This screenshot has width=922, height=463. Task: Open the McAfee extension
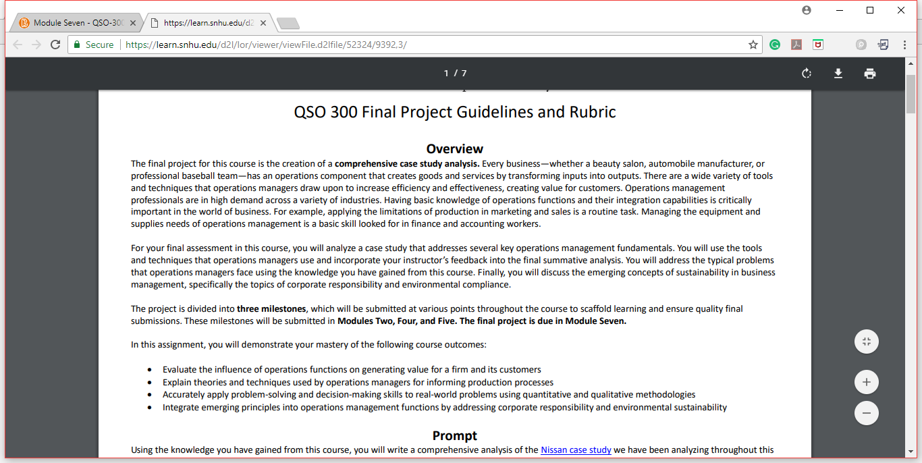pyautogui.click(x=818, y=45)
